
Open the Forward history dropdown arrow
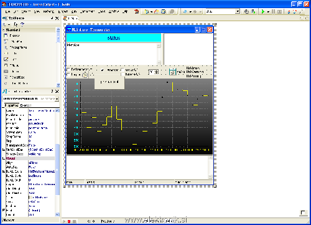[x=200, y=12]
